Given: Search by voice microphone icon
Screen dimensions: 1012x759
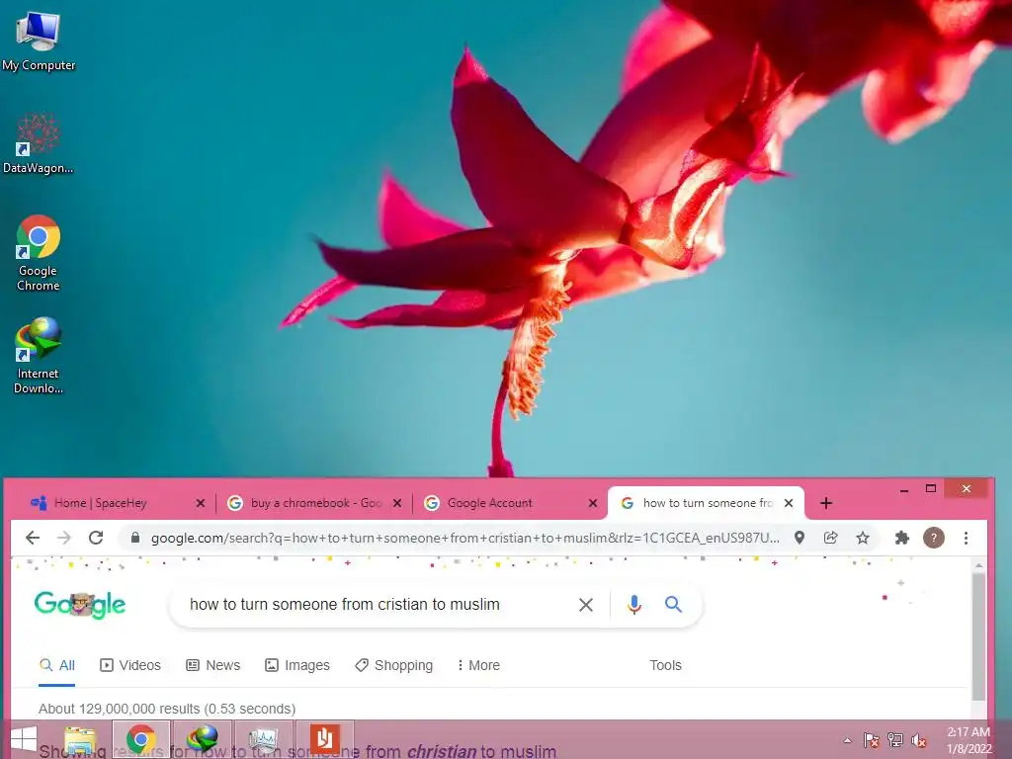Looking at the screenshot, I should [x=633, y=604].
